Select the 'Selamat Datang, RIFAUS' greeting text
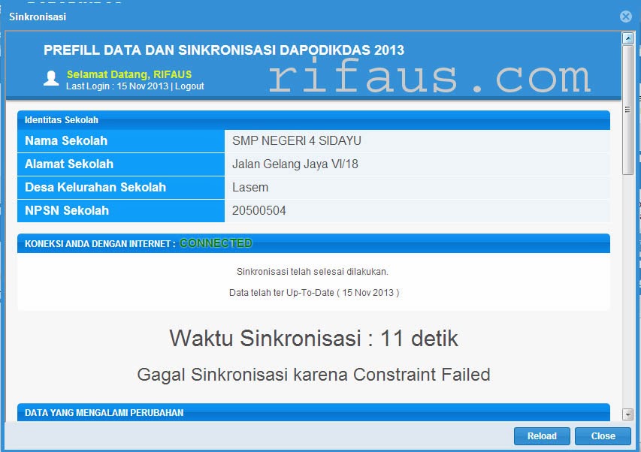Viewport: 641px width, 452px height. pos(129,74)
